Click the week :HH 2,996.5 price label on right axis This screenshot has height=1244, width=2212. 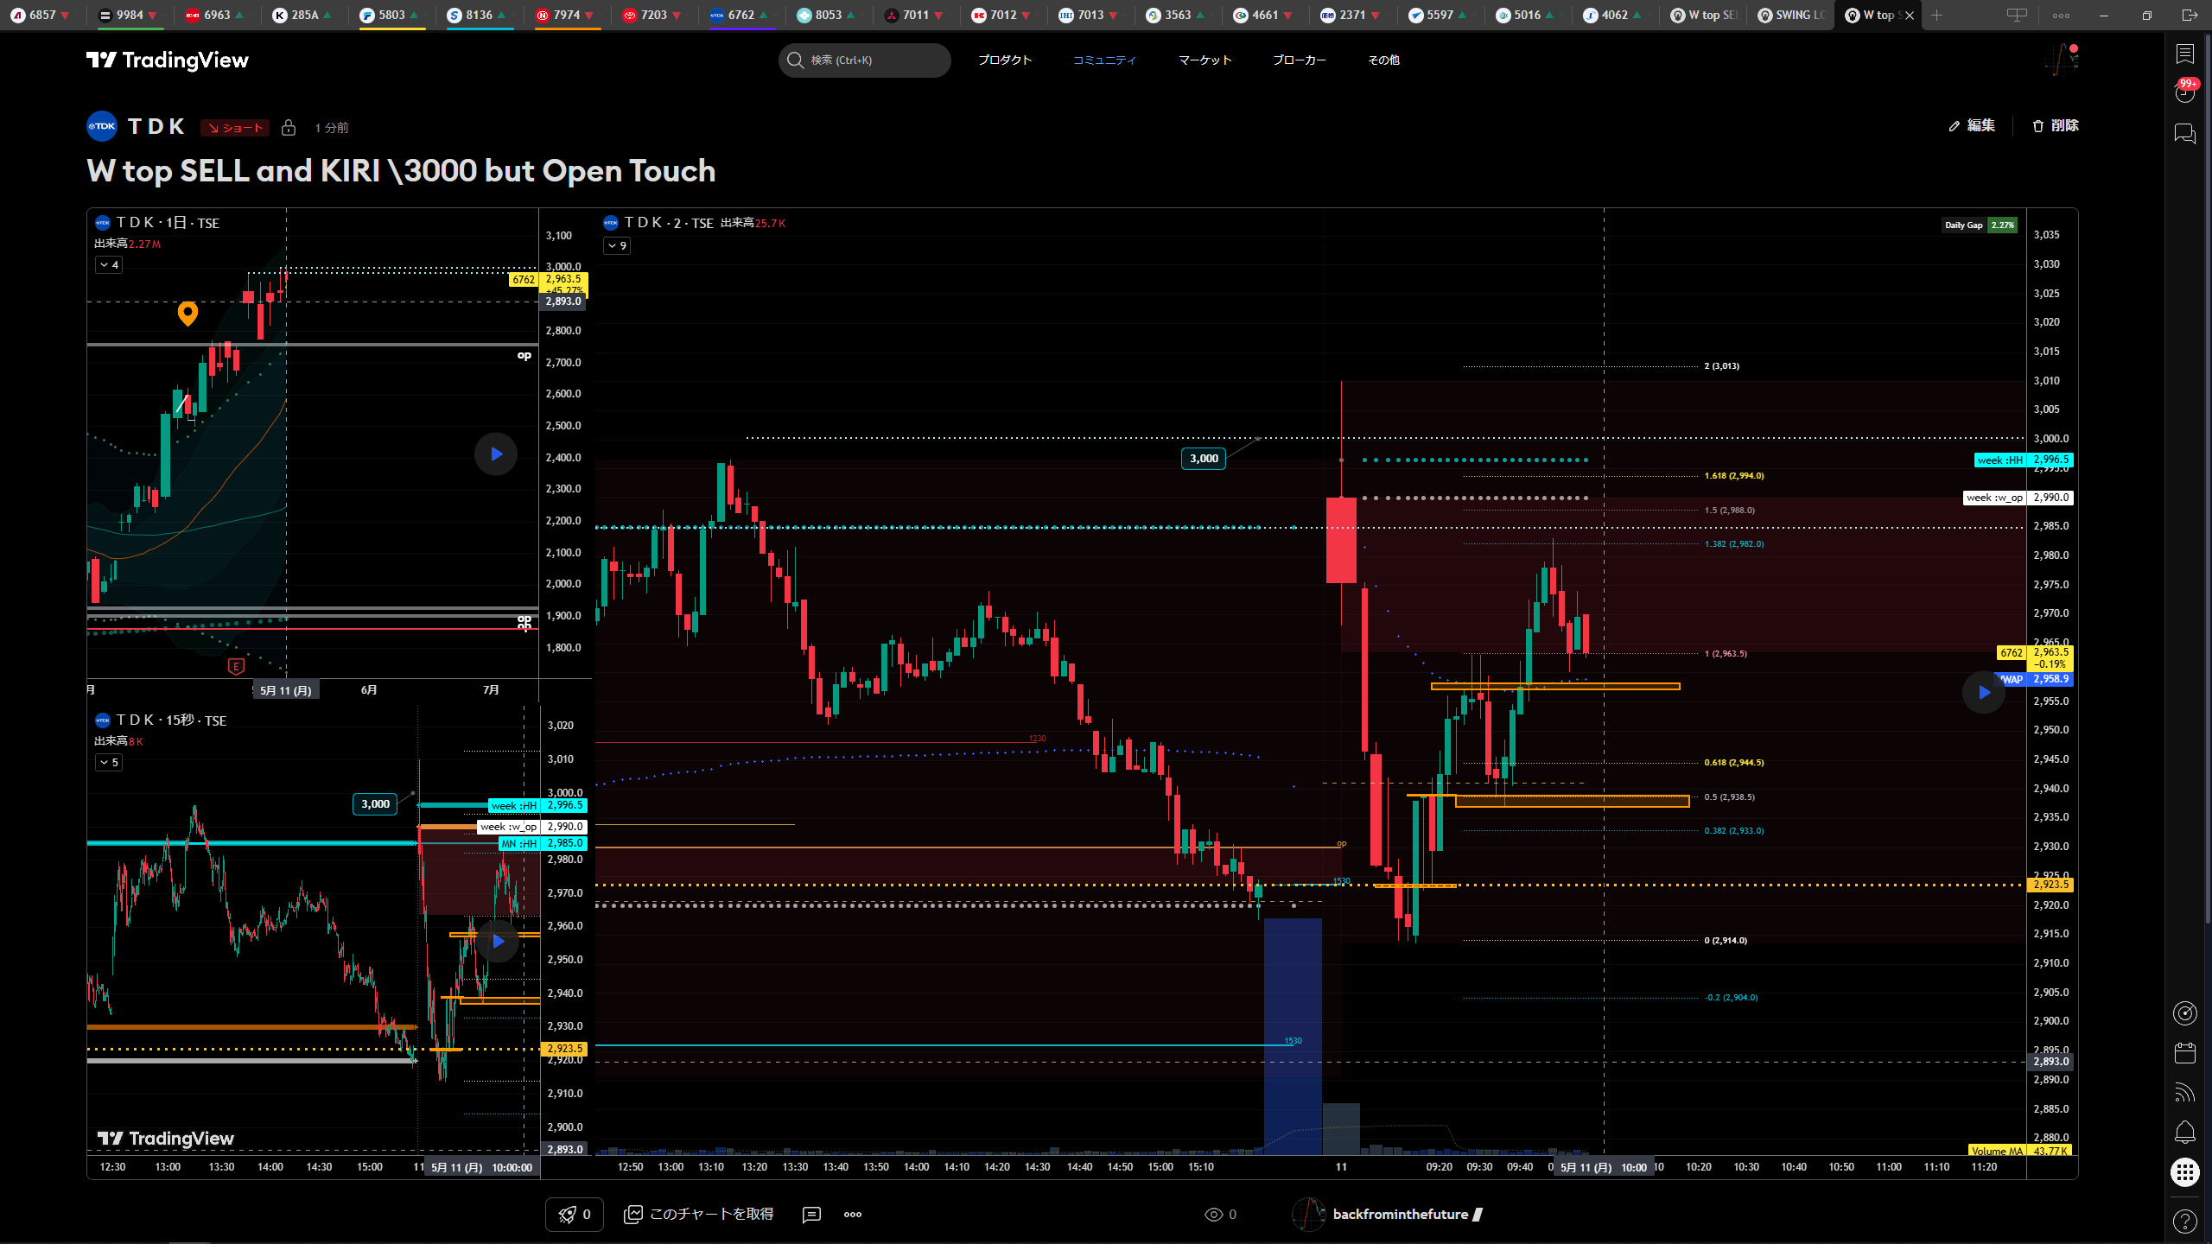2024,460
